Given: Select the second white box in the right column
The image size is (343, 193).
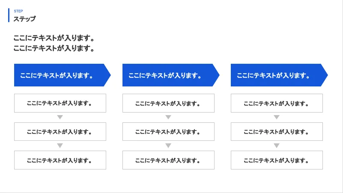Looking at the screenshot, I should (277, 132).
